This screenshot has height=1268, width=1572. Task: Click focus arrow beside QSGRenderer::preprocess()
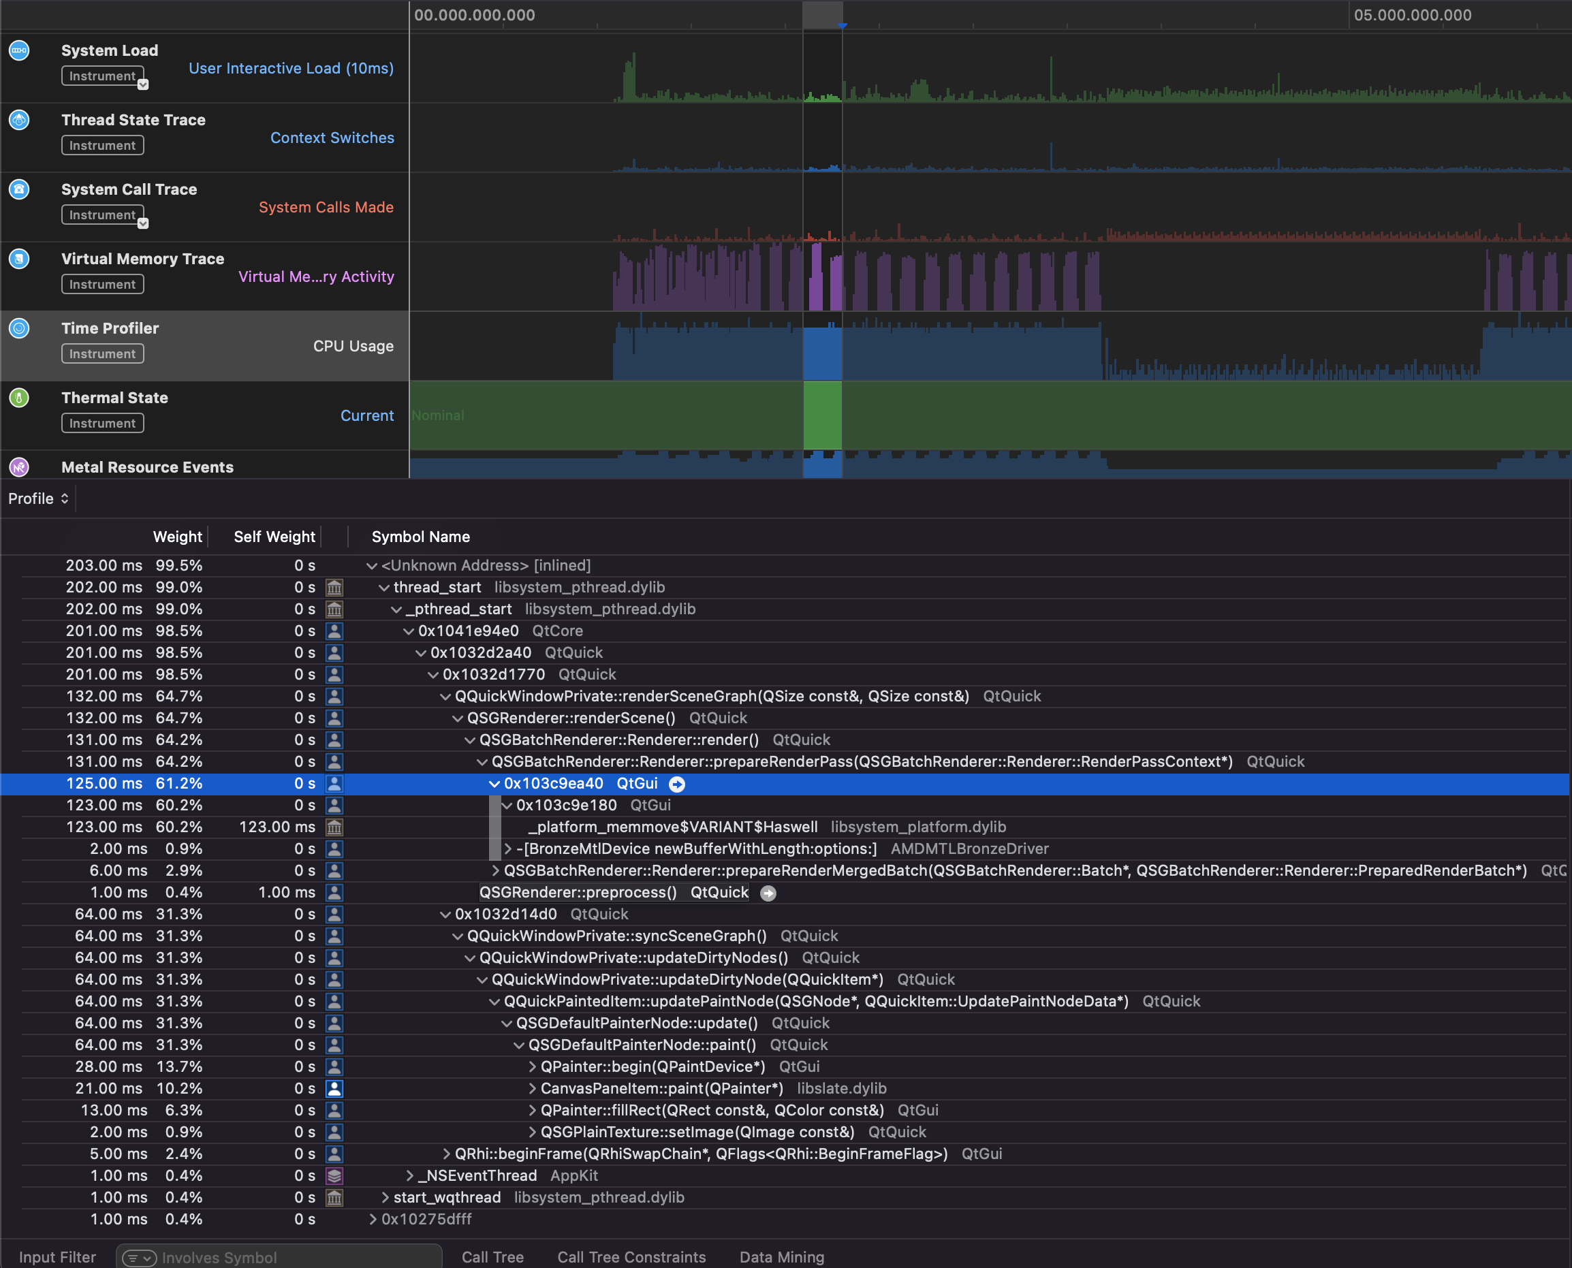pyautogui.click(x=768, y=893)
